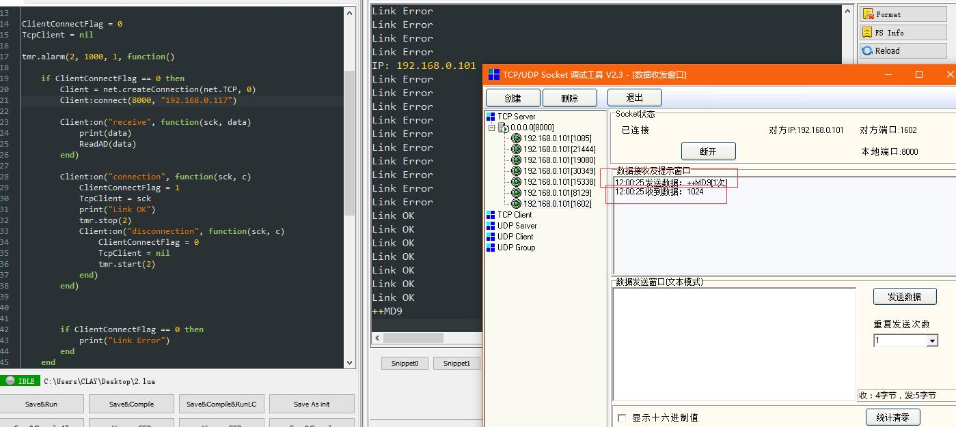
Task: Select connection 192.168.0.101[1085]
Action: pos(557,138)
